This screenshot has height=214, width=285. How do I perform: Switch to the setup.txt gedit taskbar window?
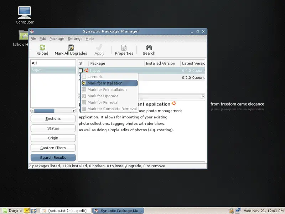click(66, 211)
